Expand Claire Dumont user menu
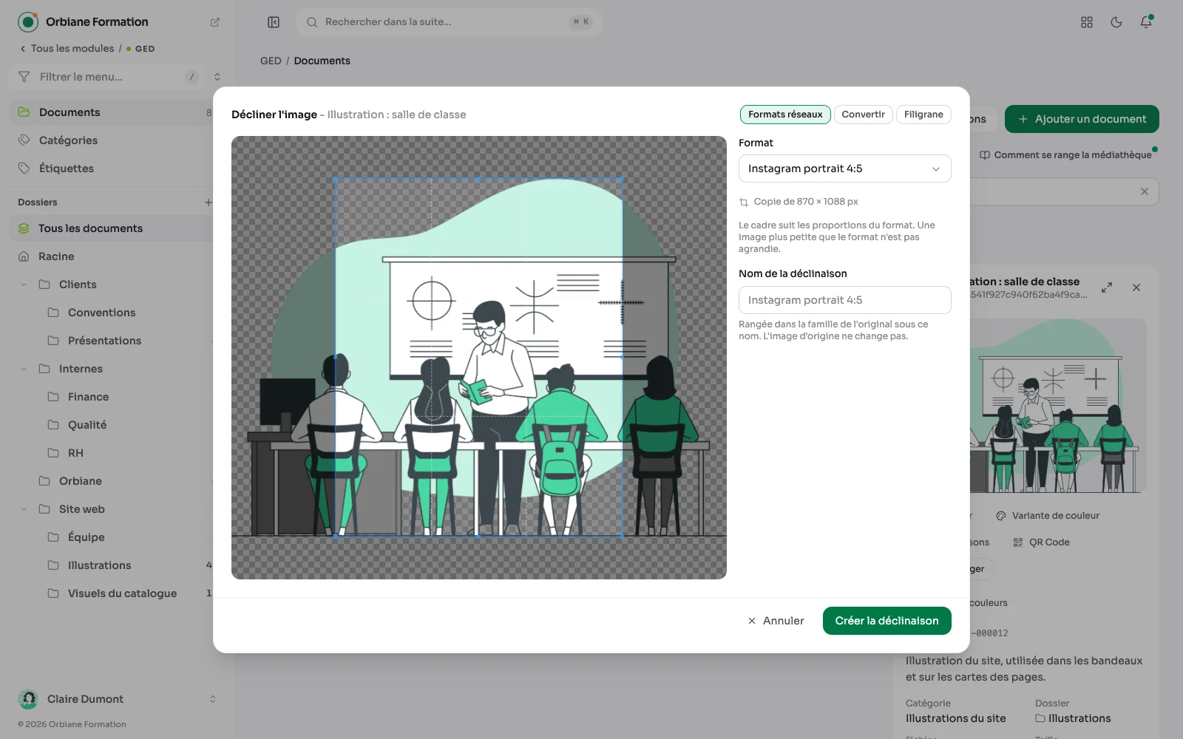Screen dimensions: 1183x739 tap(118, 699)
